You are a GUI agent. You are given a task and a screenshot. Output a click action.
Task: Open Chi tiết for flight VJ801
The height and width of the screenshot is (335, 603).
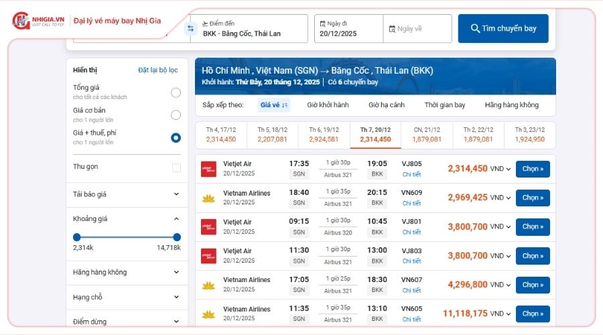(411, 232)
